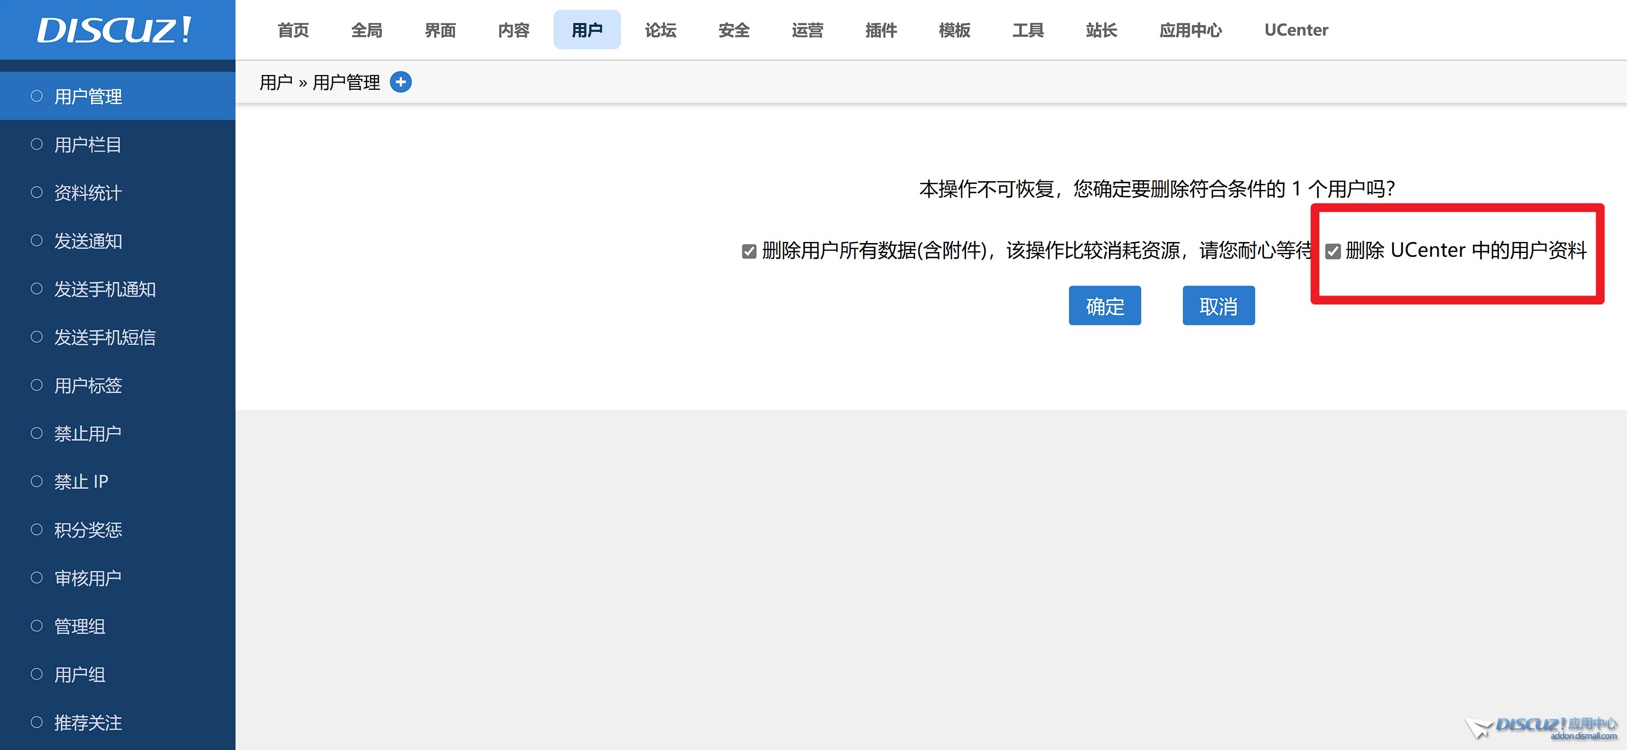Open the 全局 top menu

coord(366,30)
